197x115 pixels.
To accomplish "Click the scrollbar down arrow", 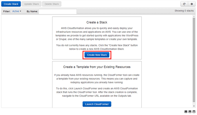I will pyautogui.click(x=194, y=106).
